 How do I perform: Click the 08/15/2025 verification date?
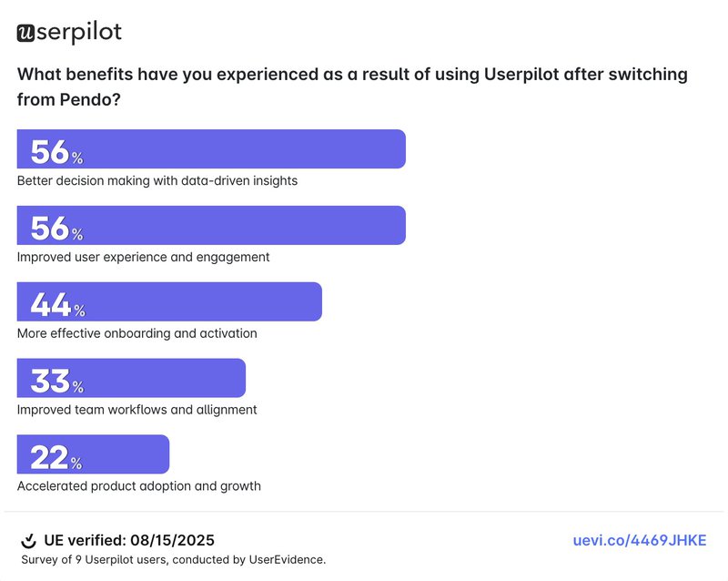177,541
